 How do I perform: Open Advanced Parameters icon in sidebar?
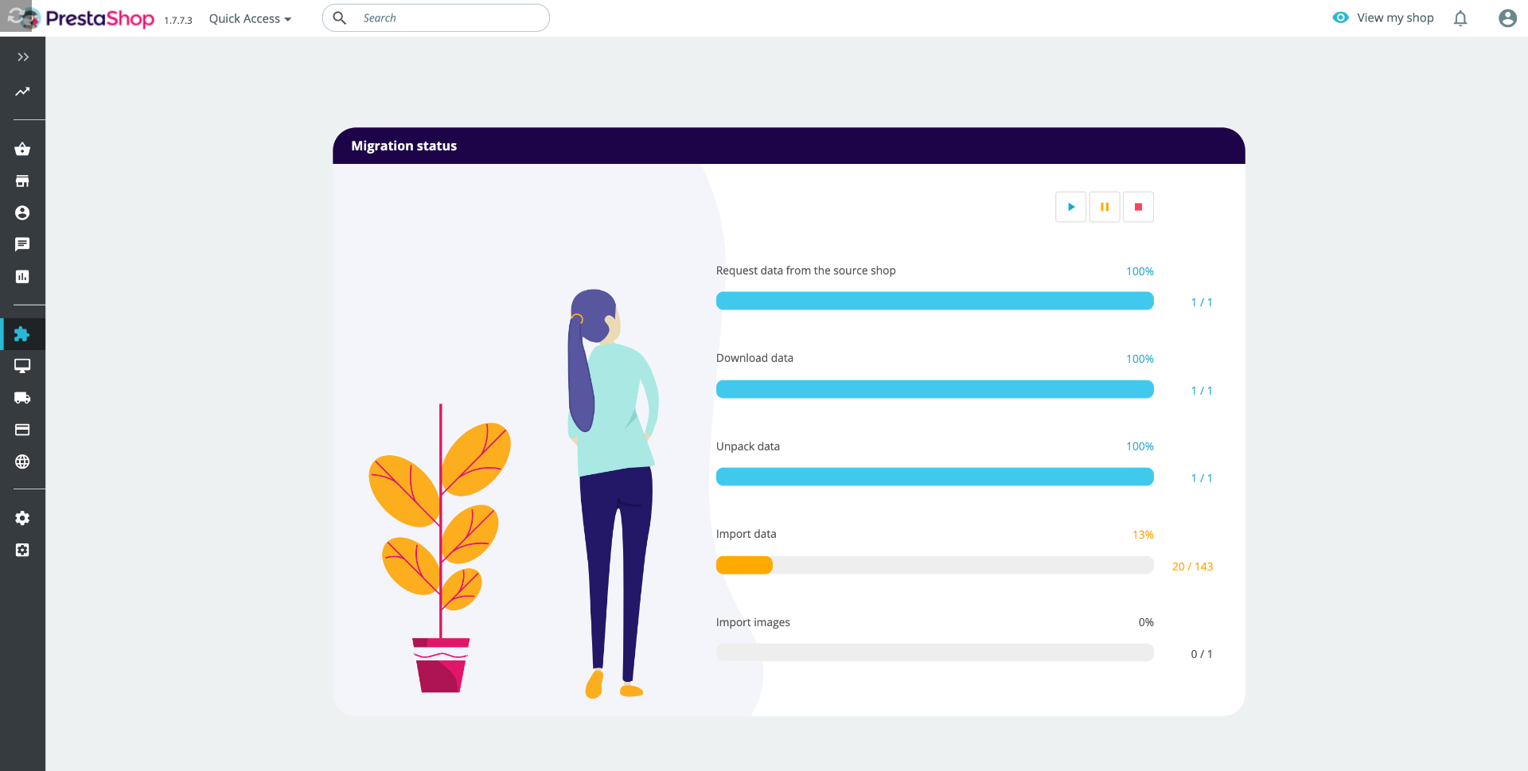(22, 550)
